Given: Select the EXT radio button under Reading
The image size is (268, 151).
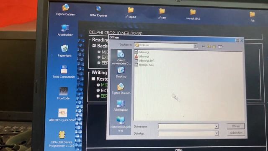Looking at the screenshot, I should point(99,57).
